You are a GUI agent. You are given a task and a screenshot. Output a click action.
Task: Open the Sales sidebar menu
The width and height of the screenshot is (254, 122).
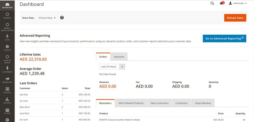click(7, 37)
